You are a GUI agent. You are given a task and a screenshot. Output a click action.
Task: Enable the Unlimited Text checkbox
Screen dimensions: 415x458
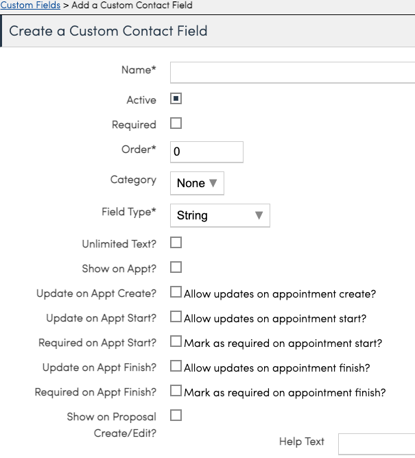pos(176,243)
